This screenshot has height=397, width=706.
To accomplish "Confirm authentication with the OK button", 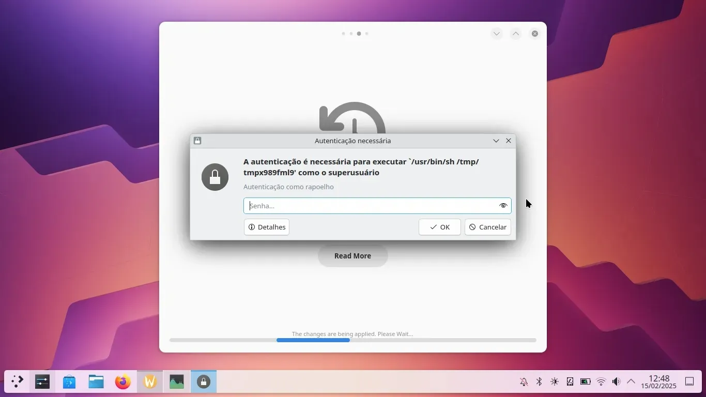I will coord(439,227).
